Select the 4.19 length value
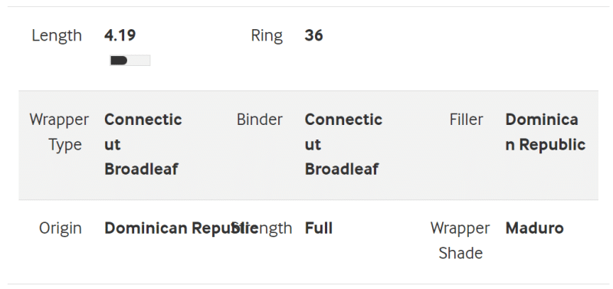 coord(120,35)
